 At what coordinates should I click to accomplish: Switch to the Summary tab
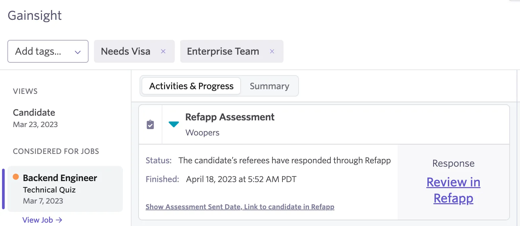coord(269,86)
